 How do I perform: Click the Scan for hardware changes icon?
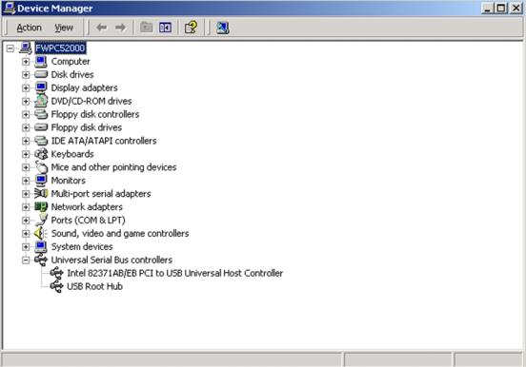coord(222,28)
